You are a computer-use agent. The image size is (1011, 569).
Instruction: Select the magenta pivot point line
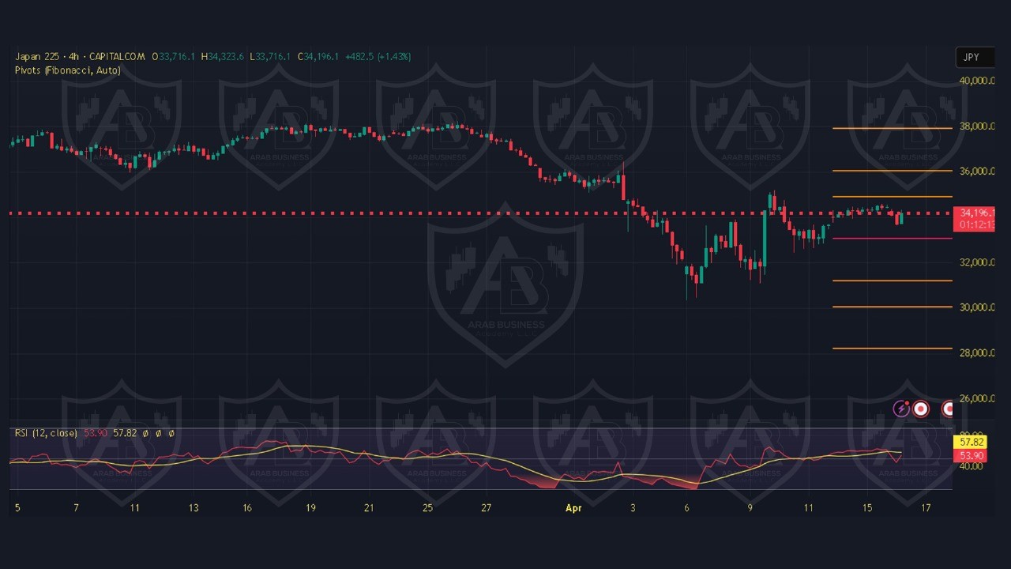892,238
